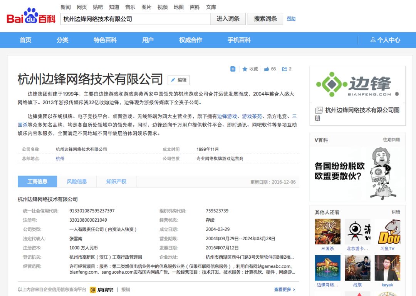Click the thumbs-up like icon
Viewport: 416px width, 296px height.
pyautogui.click(x=266, y=69)
